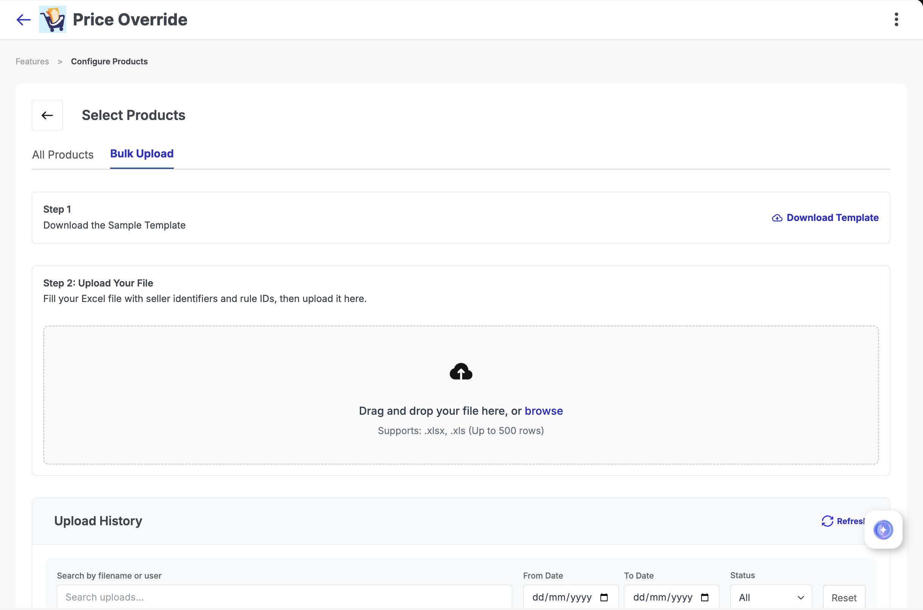Click the From Date input field
Screen dimensions: 923x610
(571, 597)
